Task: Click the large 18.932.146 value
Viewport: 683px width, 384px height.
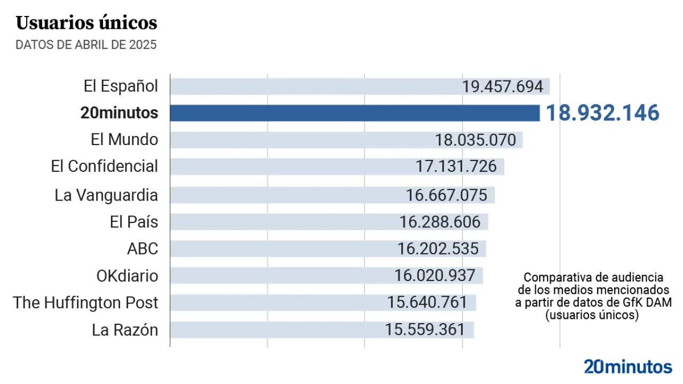Action: (x=602, y=113)
